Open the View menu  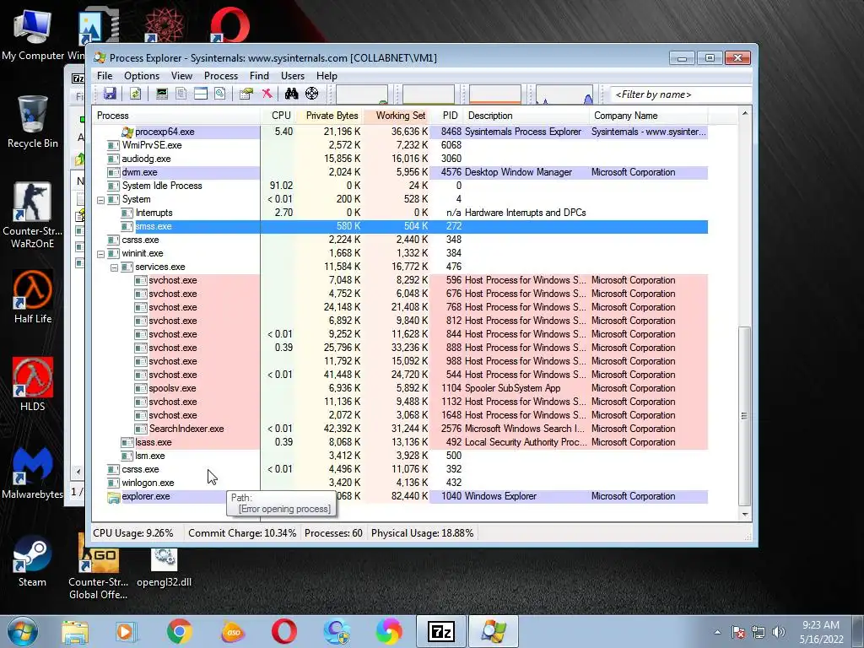(x=182, y=76)
